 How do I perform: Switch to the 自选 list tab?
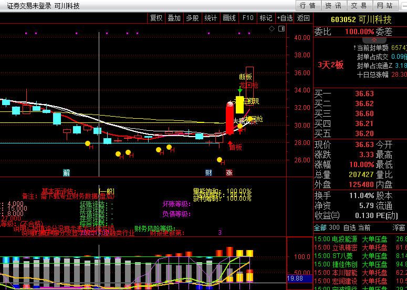[349, 228]
